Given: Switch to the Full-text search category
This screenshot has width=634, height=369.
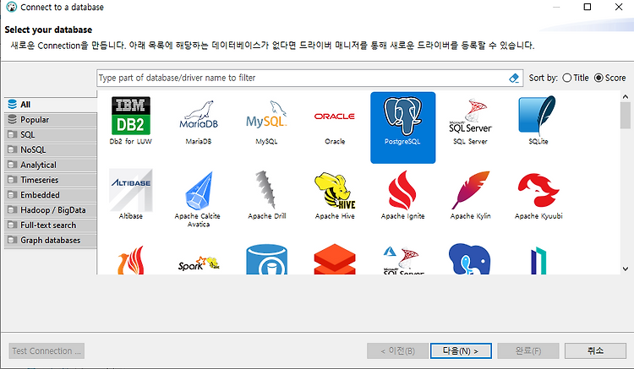Looking at the screenshot, I should pos(51,225).
